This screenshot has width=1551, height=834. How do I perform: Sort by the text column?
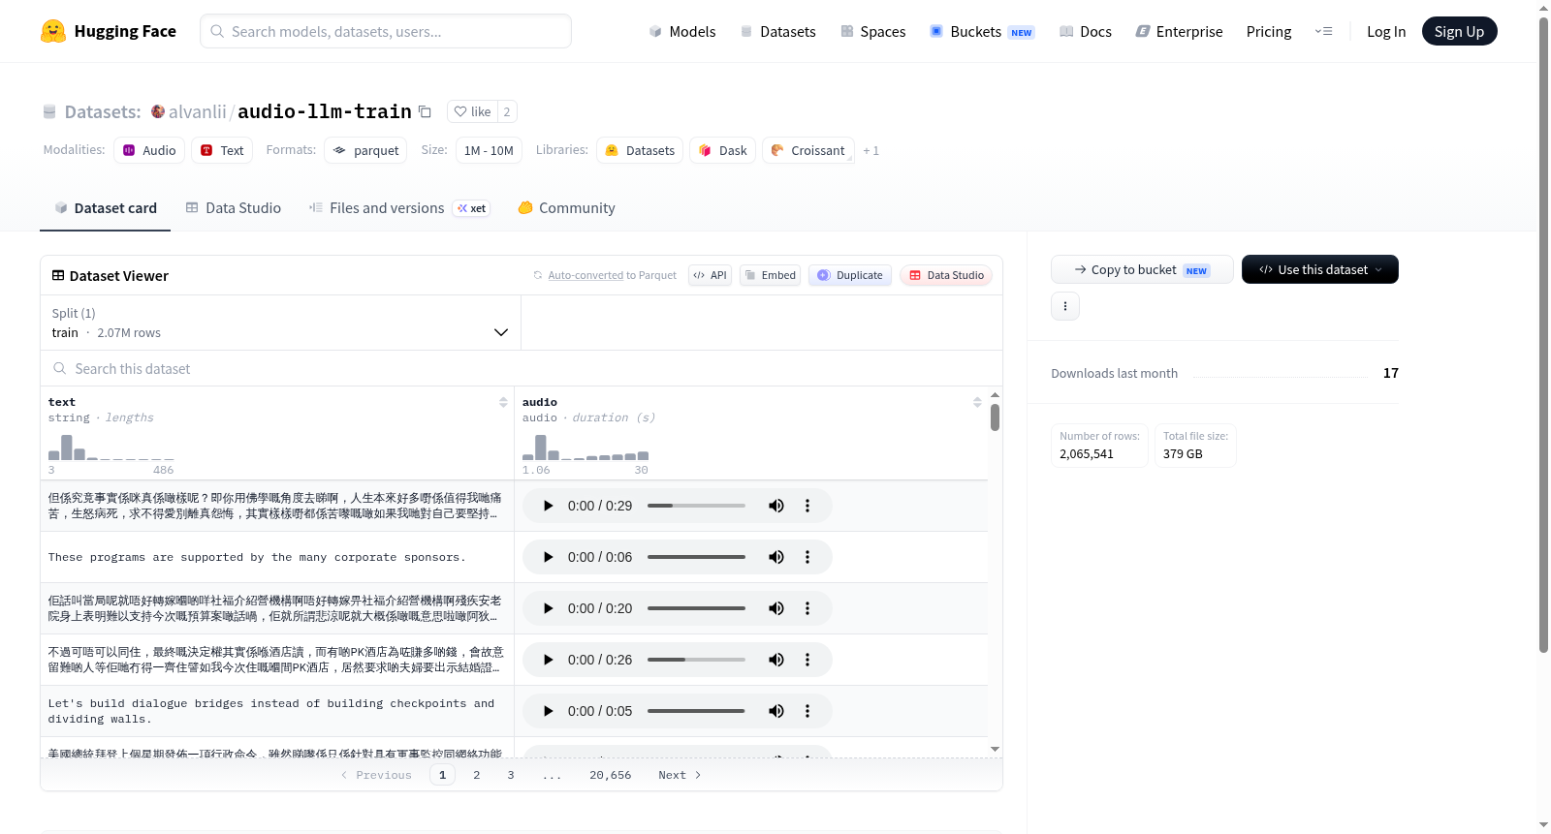(x=503, y=402)
